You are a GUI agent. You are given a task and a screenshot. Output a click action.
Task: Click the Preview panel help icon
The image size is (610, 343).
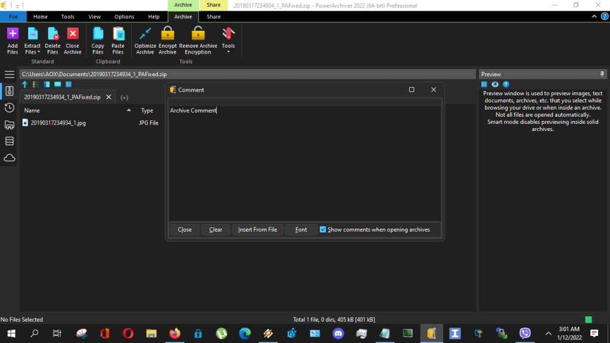tap(506, 85)
